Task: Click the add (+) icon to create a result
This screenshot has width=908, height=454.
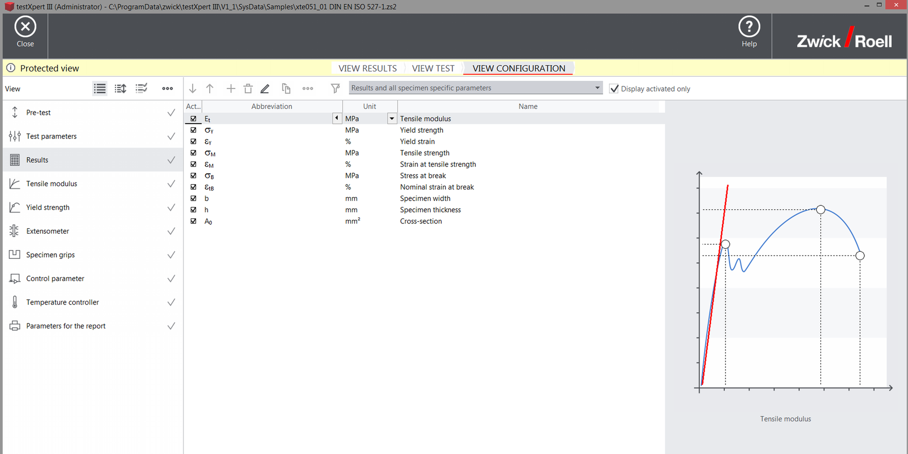Action: click(x=231, y=88)
